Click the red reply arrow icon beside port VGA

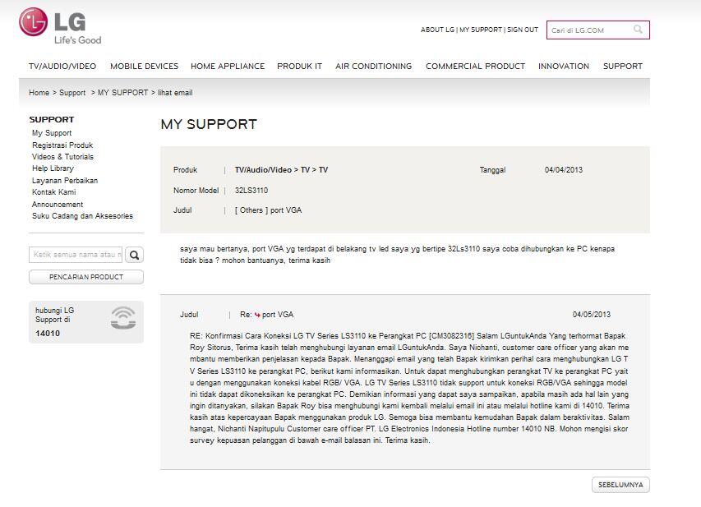(x=257, y=315)
